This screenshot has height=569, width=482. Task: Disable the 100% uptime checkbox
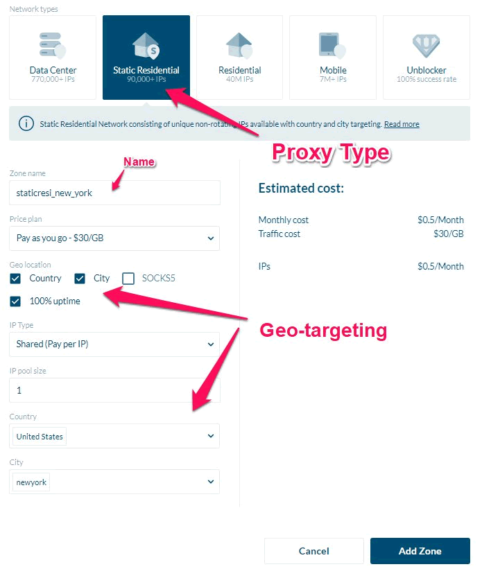pyautogui.click(x=15, y=301)
